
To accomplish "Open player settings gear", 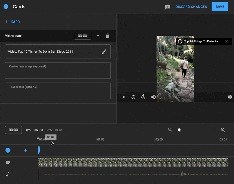I will (x=230, y=97).
